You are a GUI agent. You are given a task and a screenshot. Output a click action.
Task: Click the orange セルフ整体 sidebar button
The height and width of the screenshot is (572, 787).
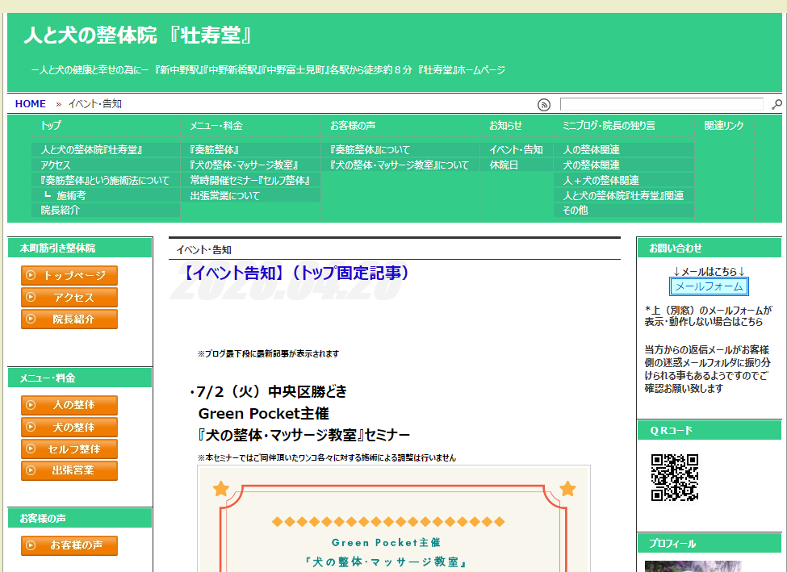tap(69, 449)
